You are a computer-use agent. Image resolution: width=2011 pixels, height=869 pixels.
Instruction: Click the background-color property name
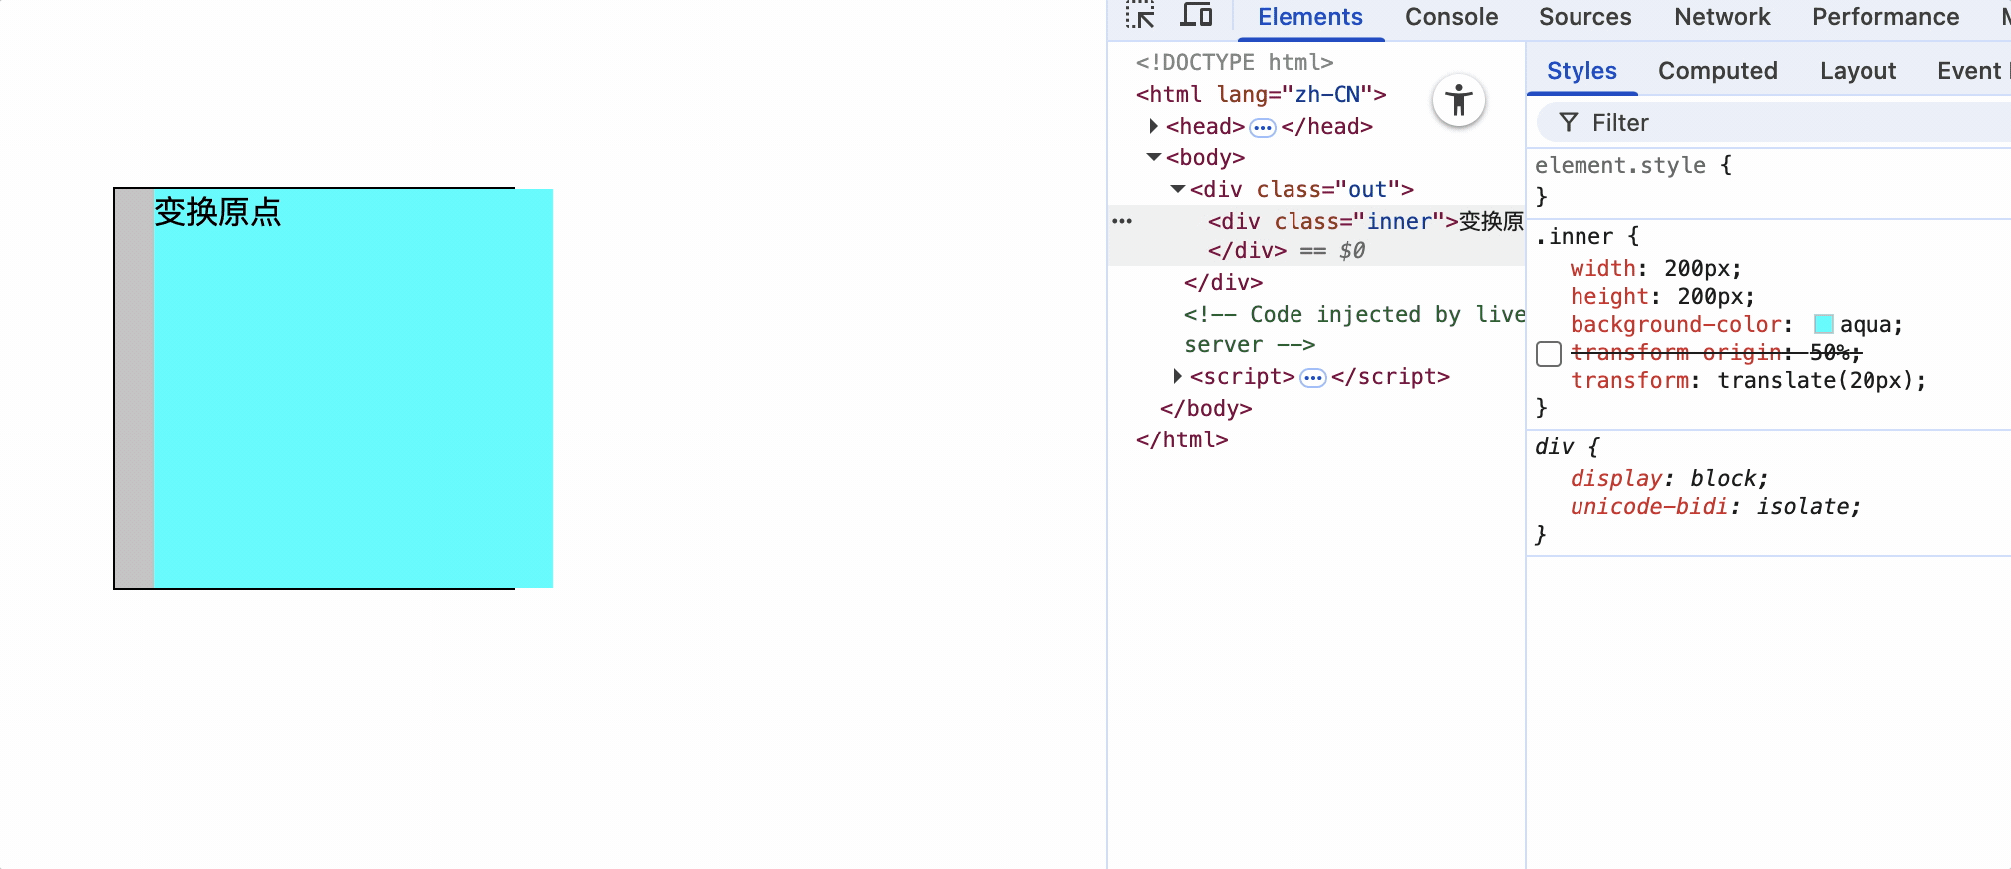pos(1675,324)
